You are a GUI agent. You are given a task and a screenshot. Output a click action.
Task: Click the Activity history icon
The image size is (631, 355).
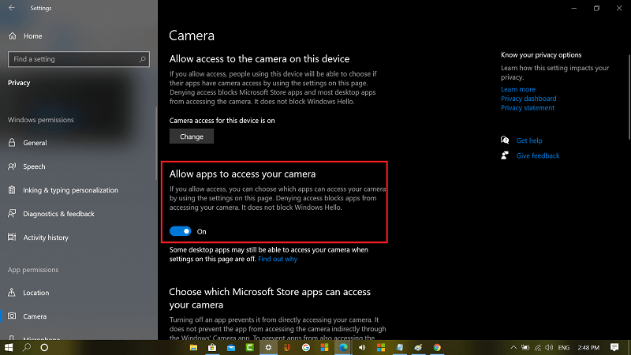[x=12, y=237]
